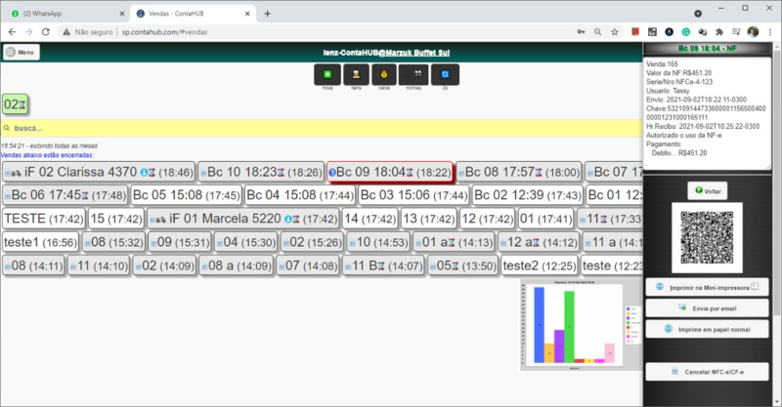Click the Voltar back button

pos(707,190)
